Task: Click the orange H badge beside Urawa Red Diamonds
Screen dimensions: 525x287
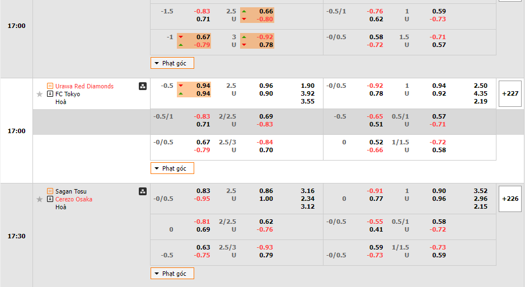Action: click(50, 86)
